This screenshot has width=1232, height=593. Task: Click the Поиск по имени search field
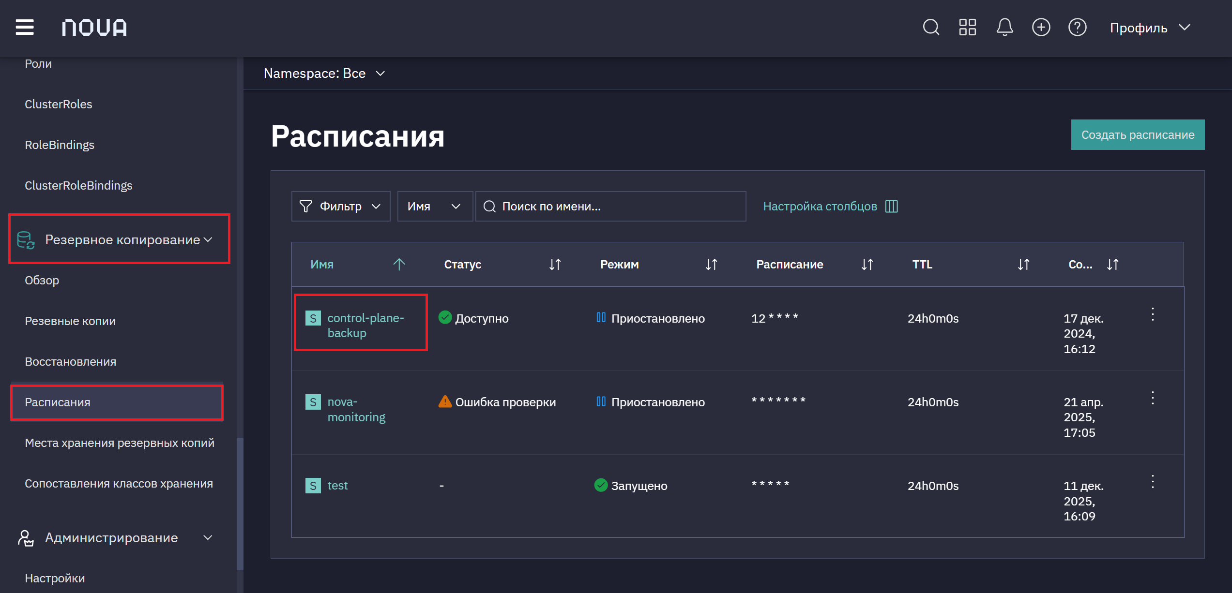pos(610,207)
